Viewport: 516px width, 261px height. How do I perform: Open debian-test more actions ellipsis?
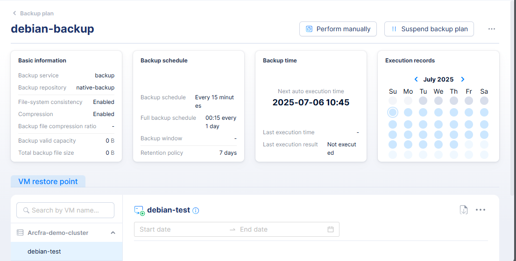(x=481, y=210)
